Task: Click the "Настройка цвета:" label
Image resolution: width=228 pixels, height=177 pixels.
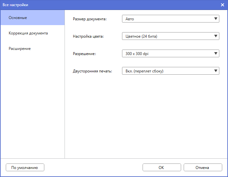Action: [x=88, y=36]
